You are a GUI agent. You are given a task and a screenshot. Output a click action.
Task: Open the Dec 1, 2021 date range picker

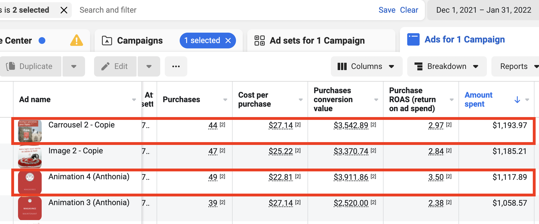[x=483, y=10]
